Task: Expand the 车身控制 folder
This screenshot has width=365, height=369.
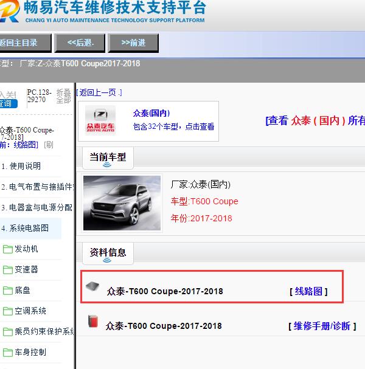Action: pos(24,353)
